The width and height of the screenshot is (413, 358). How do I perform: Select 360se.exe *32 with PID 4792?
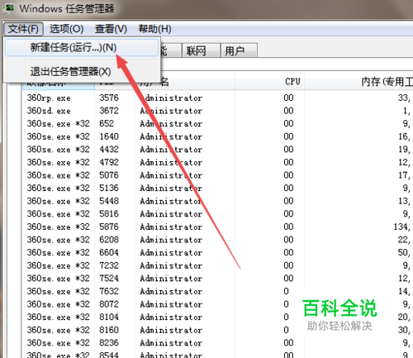pos(59,163)
